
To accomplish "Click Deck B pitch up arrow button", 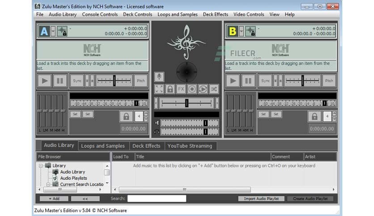I will click(x=281, y=81).
